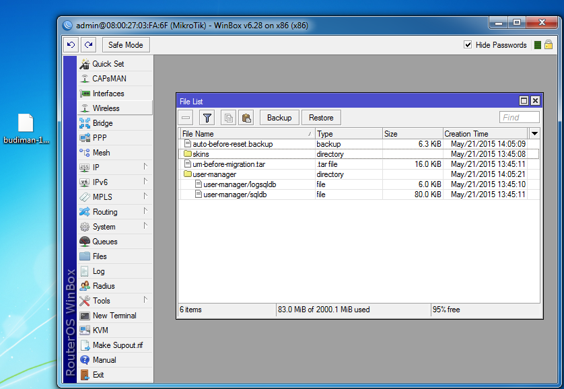Viewport: 564px width, 389px height.
Task: Click the Files folder icon
Action: click(85, 256)
